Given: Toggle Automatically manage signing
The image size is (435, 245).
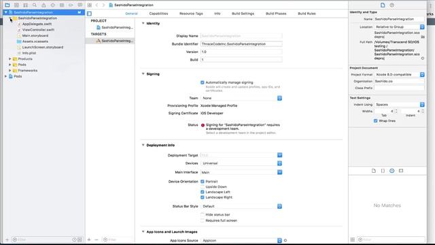Looking at the screenshot, I should click(x=203, y=82).
